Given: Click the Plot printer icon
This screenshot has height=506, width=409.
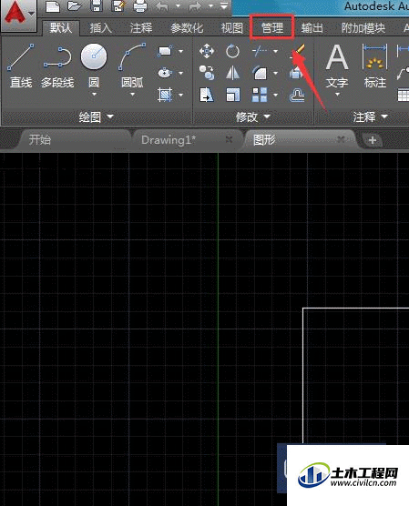Looking at the screenshot, I should [x=140, y=5].
